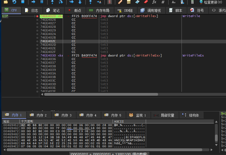Open the functions list (fx) icon
The width and height of the screenshot is (226, 155).
coord(154,2)
